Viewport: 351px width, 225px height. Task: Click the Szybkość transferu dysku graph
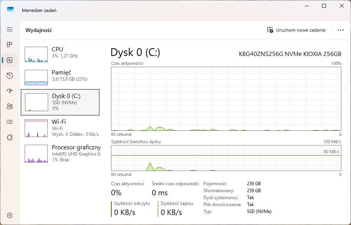click(x=226, y=158)
